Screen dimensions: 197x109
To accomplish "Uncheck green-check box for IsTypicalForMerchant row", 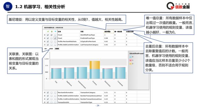I will (48, 42).
